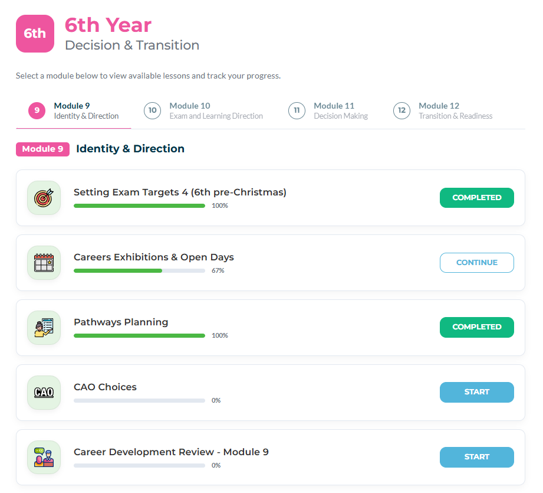Go to Module 12 Transition & Readiness tab
This screenshot has height=493, width=543.
[443, 111]
